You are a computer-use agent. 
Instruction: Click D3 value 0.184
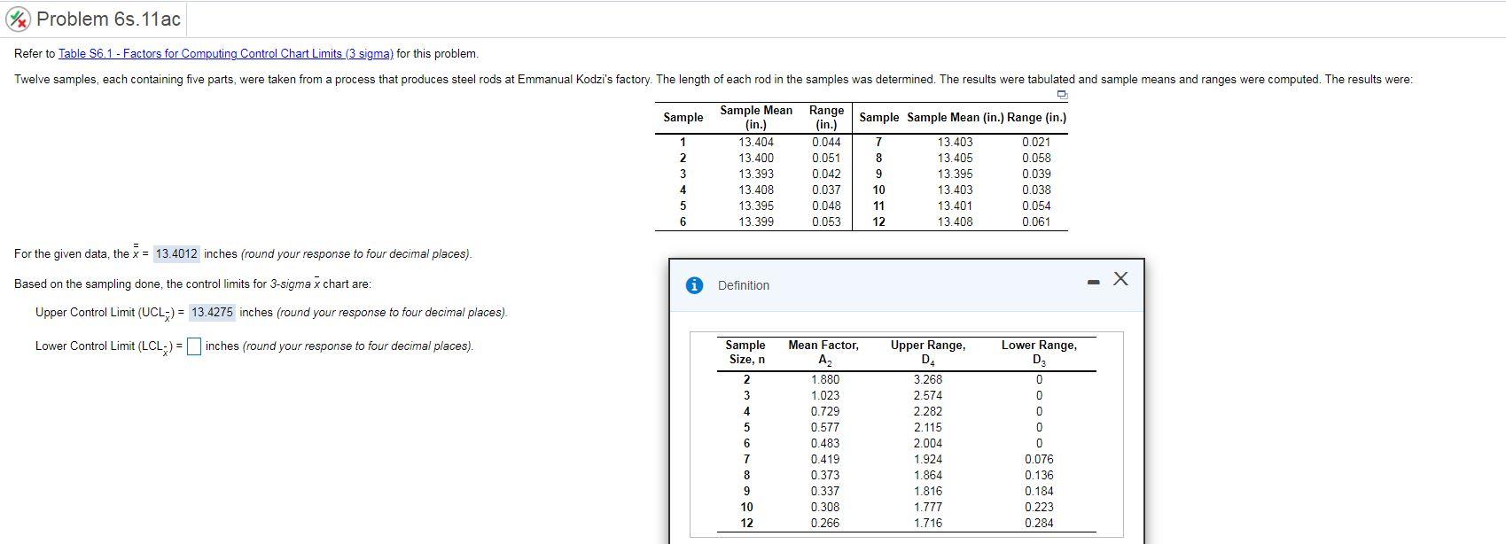pyautogui.click(x=1039, y=491)
